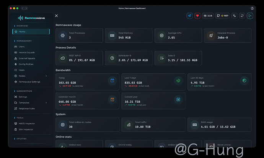Viewport: 264px width, 158px height.
Task: Click the Heaviest Process rocket icon
Action: (x=211, y=35)
